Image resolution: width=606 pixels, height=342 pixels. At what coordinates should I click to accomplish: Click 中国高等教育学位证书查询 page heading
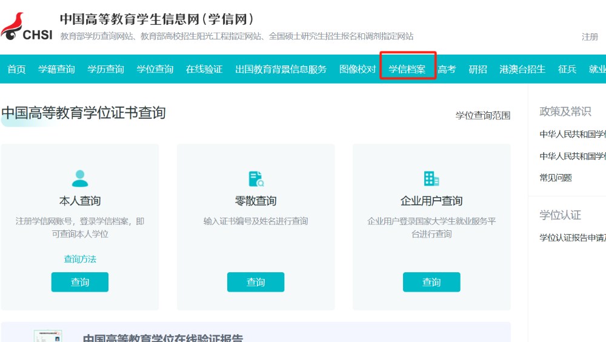pyautogui.click(x=84, y=113)
